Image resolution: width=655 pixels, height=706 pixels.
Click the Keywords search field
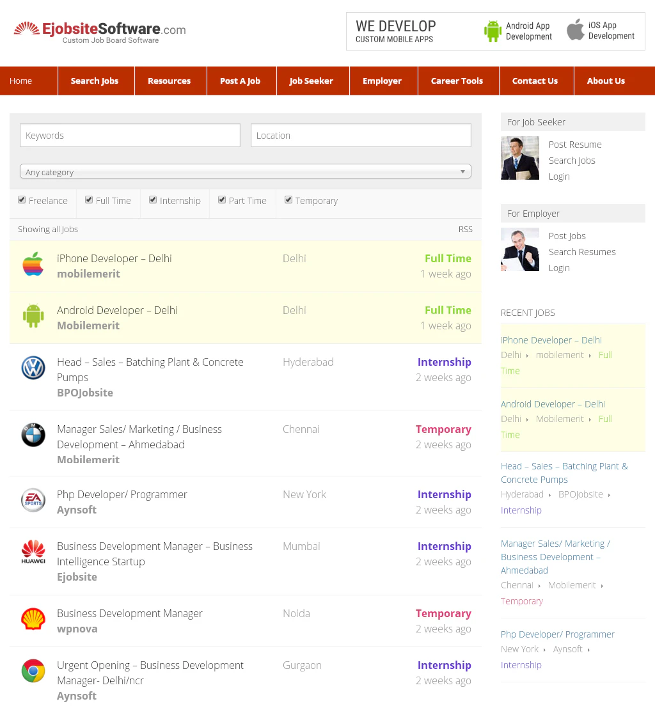130,136
